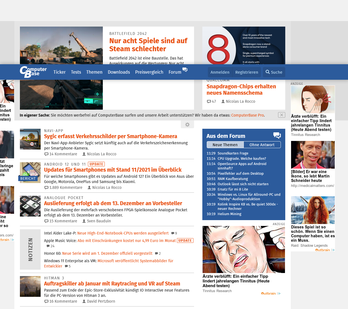Follow the ComputerBase Pro link
The image size is (348, 309).
coord(247,115)
